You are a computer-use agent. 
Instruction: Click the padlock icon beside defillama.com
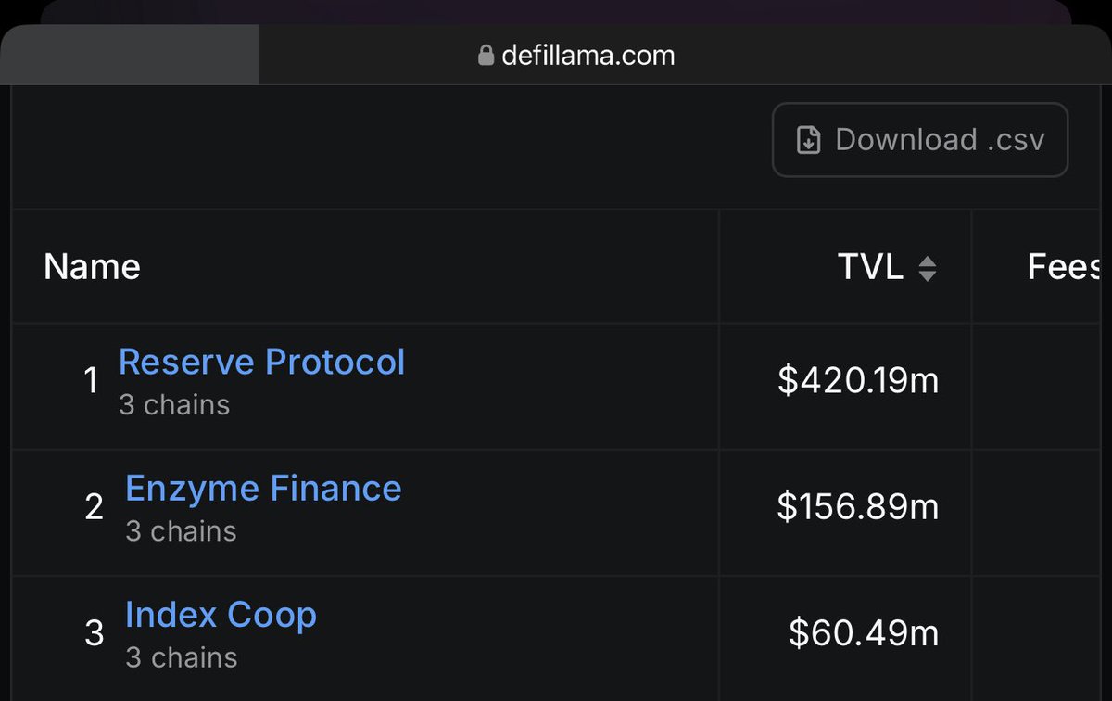[486, 56]
